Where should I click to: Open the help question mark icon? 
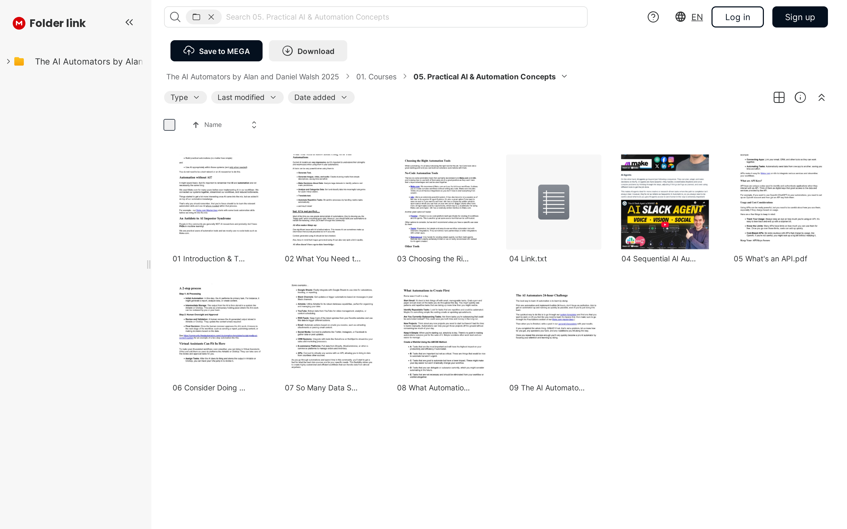coord(653,17)
